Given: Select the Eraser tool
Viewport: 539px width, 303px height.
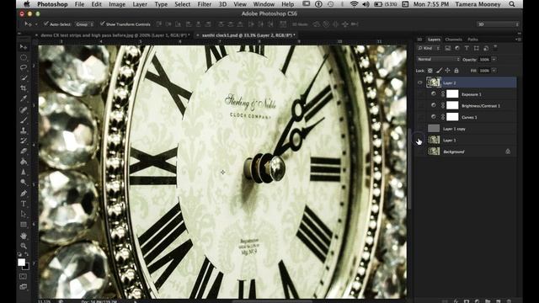Looking at the screenshot, I should 24,151.
